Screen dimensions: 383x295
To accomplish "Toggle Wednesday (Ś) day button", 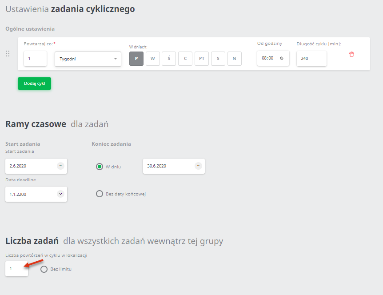I will (x=169, y=59).
